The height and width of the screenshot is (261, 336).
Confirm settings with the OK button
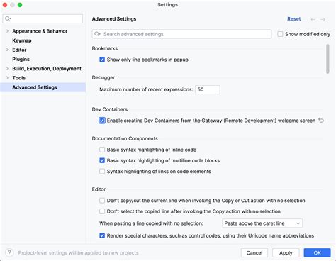[317, 252]
